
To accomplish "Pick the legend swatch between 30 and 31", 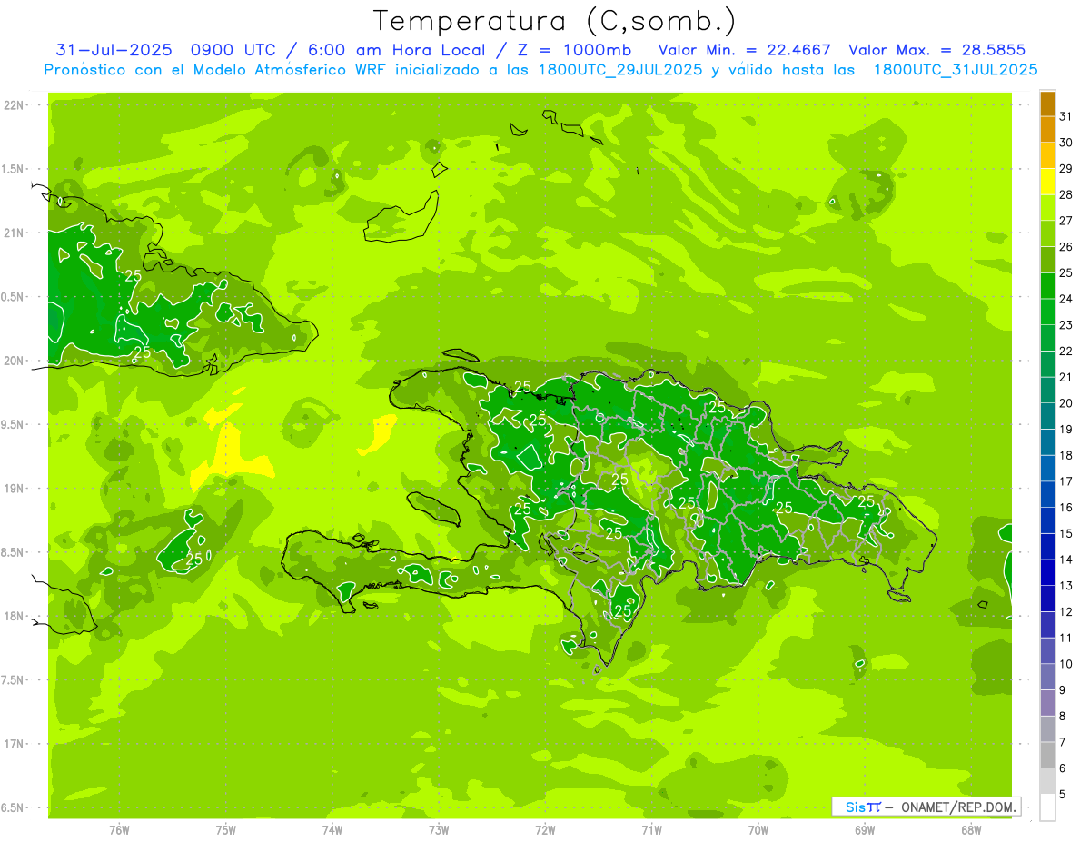I will pos(1047,129).
